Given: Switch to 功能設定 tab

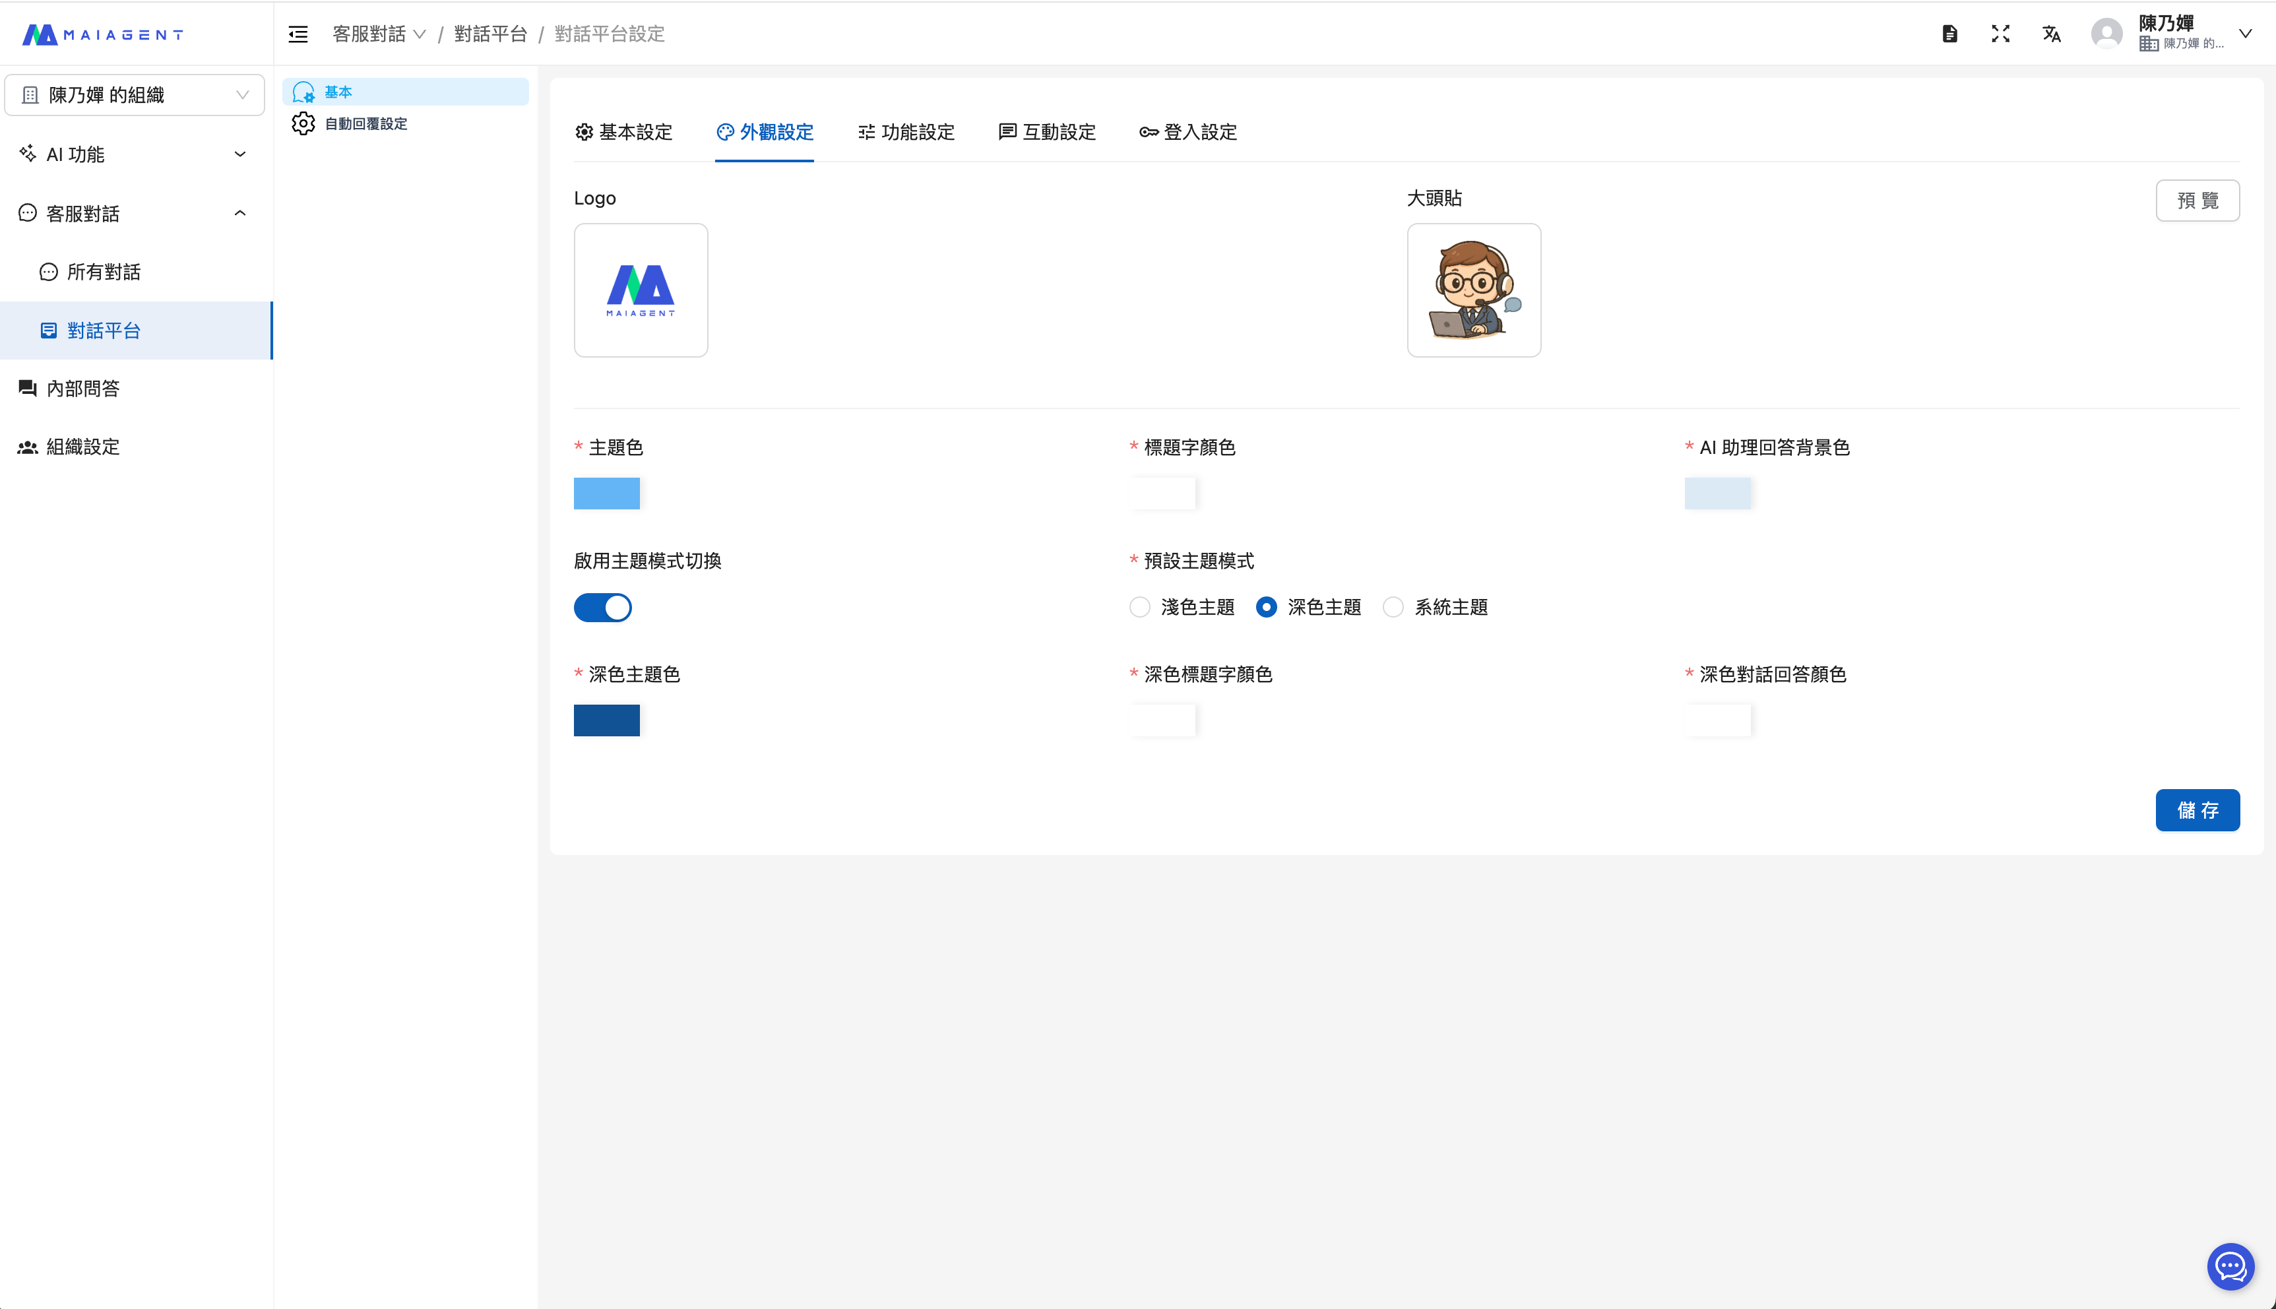Looking at the screenshot, I should (905, 132).
